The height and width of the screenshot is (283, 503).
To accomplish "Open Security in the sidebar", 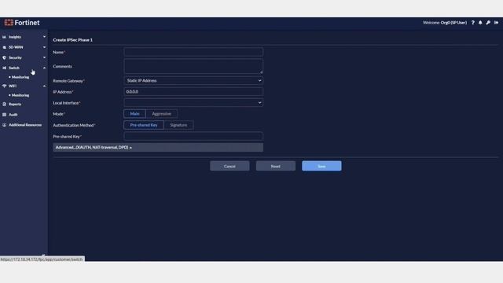I will (15, 57).
